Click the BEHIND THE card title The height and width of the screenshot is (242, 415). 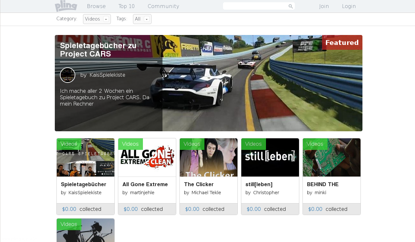(323, 185)
